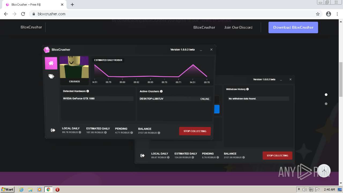This screenshot has height=193, width=343.
Task: Show hidden system tray icons
Action: click(x=299, y=190)
